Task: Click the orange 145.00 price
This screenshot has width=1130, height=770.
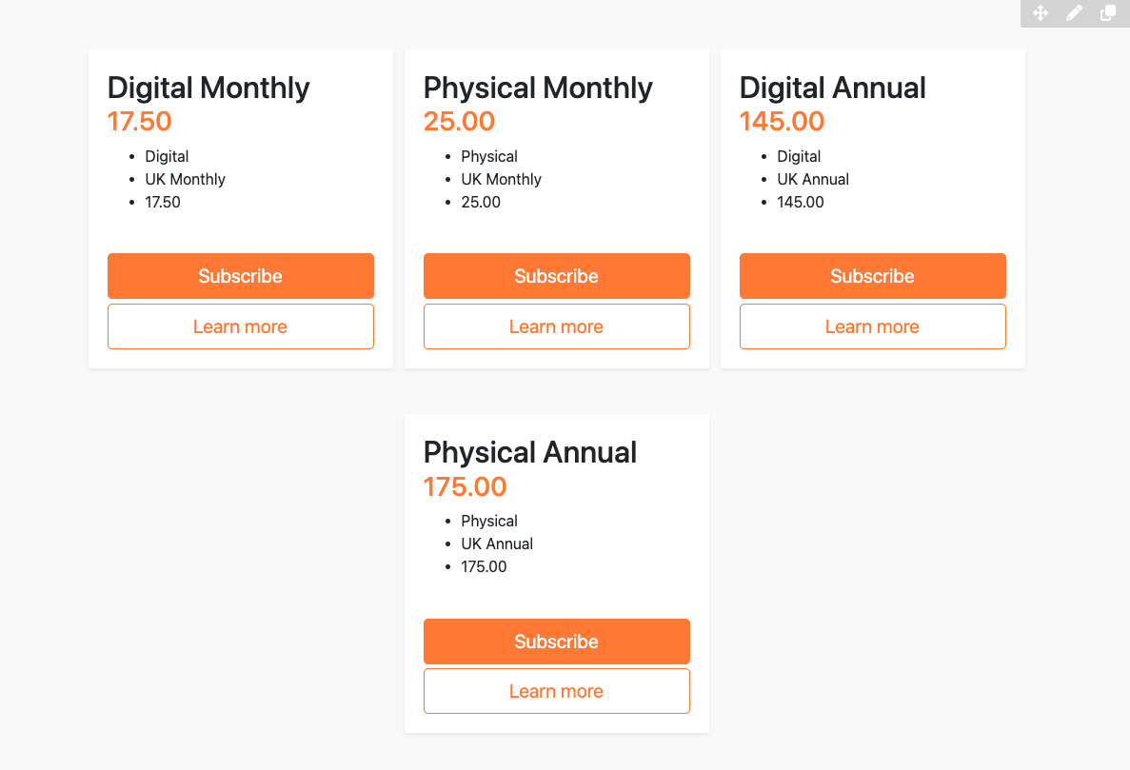Action: tap(782, 122)
